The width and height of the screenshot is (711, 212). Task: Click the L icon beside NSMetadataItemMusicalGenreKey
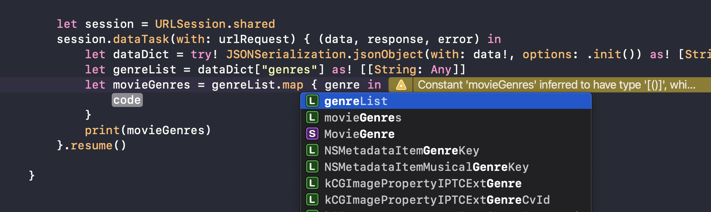312,167
